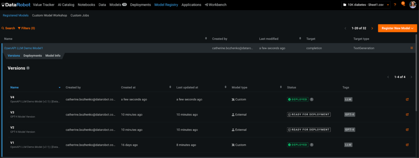The image size is (419, 158).
Task: Switch to Workbench
Action: 215,5
